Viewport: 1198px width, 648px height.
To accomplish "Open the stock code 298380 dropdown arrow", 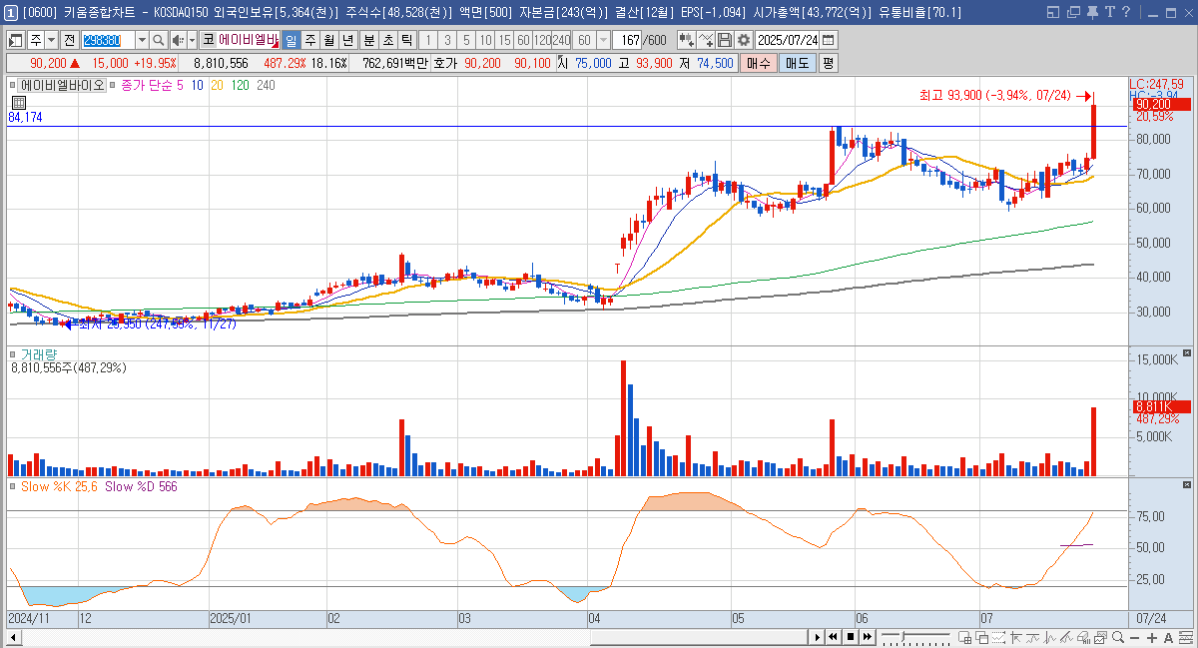I will pyautogui.click(x=142, y=40).
